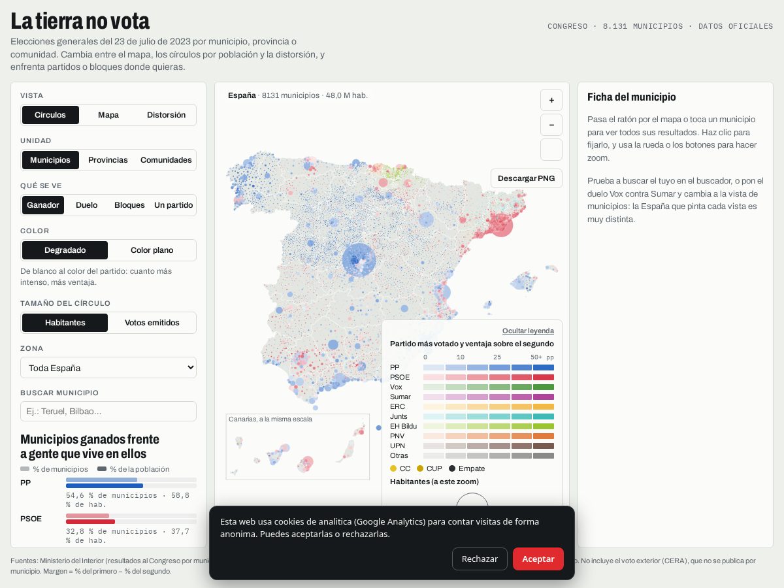Click the '50+ pp' scale label
This screenshot has height=588, width=784.
(542, 357)
